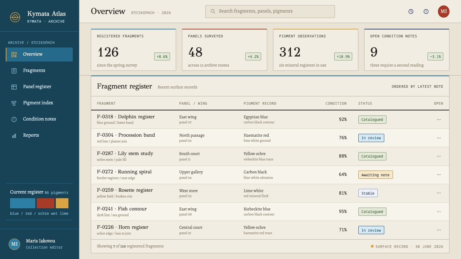461x259 pixels.
Task: Open row menu for F-0259 Rosette register
Action: point(439,193)
